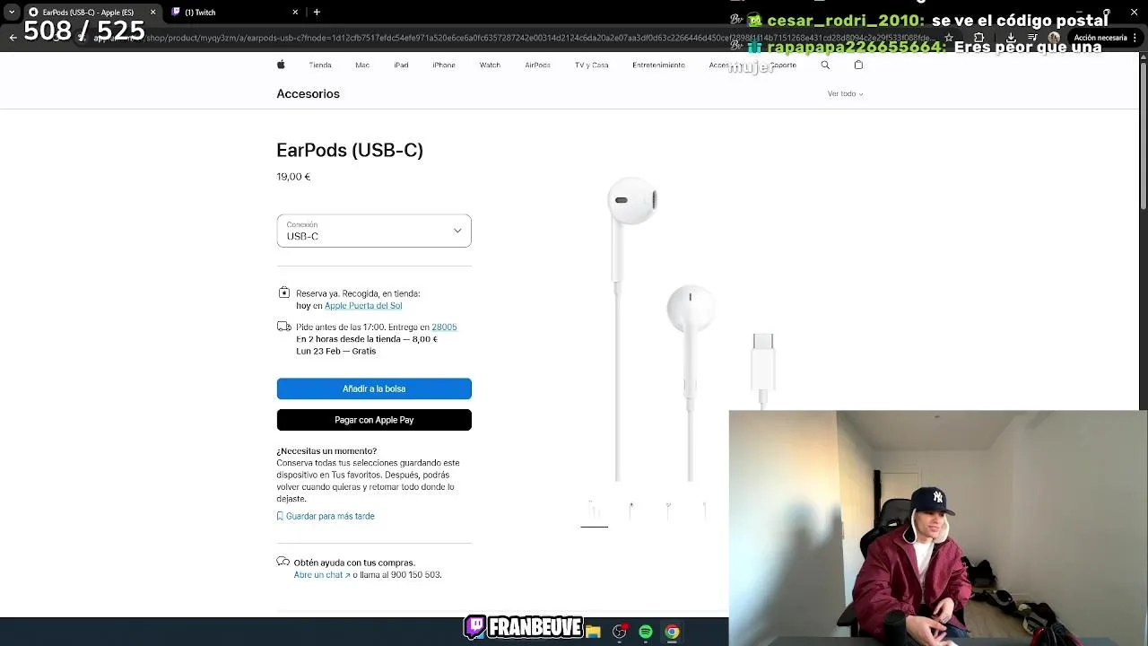Open a new browser tab with the plus
This screenshot has width=1148, height=646.
[x=317, y=12]
